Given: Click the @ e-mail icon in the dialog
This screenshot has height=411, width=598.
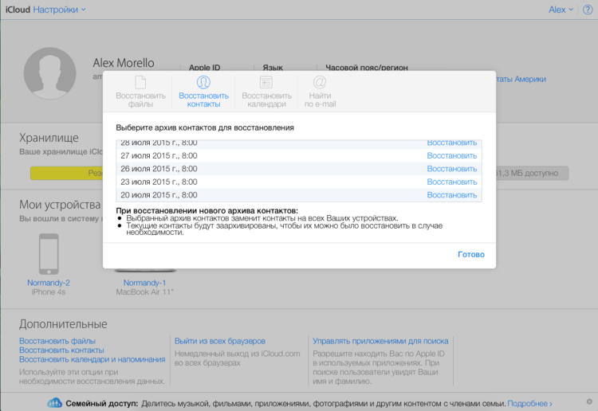Looking at the screenshot, I should 320,82.
